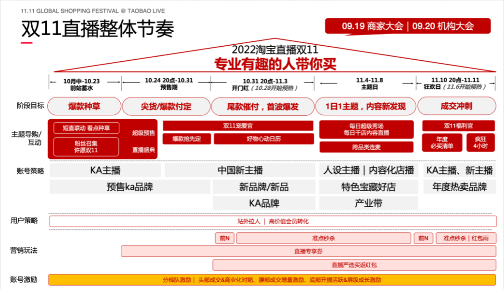Click the 账号激励 row label
Image resolution: width=504 pixels, height=289 pixels.
24,279
